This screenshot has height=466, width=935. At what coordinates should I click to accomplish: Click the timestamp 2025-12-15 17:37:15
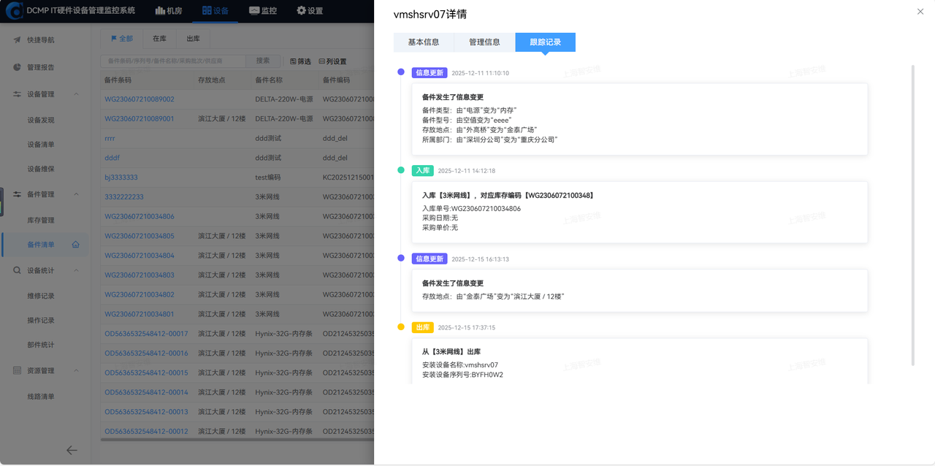(x=466, y=327)
